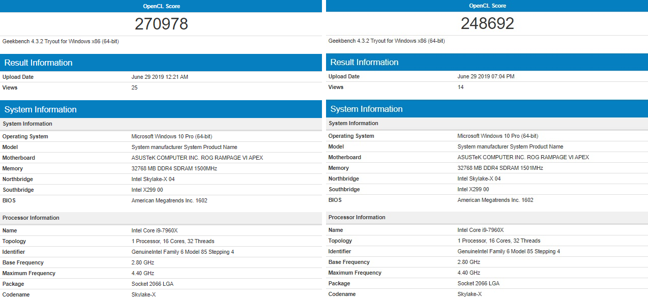Click GenuineIntel Family 6 identifier in 270978 result

tap(183, 252)
